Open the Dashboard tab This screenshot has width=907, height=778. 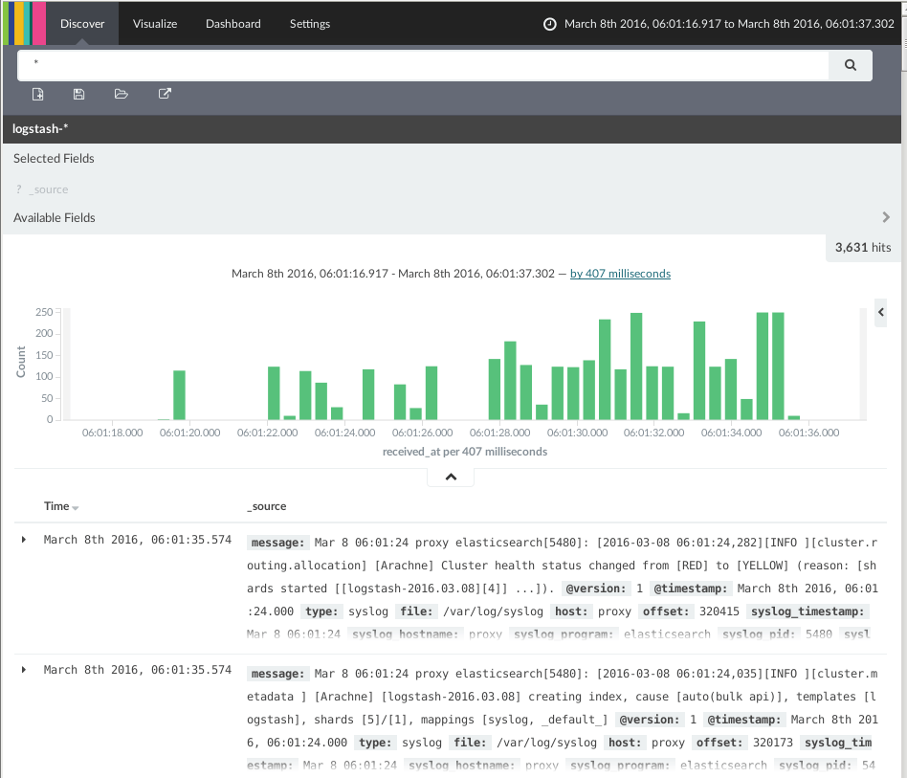pos(232,24)
